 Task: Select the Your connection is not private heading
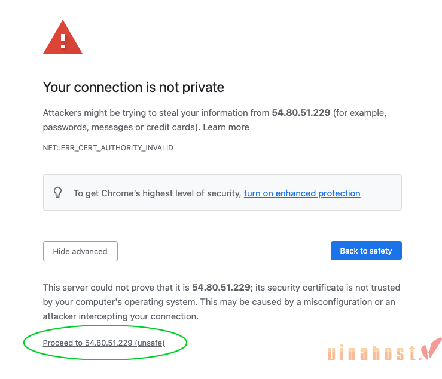point(133,87)
